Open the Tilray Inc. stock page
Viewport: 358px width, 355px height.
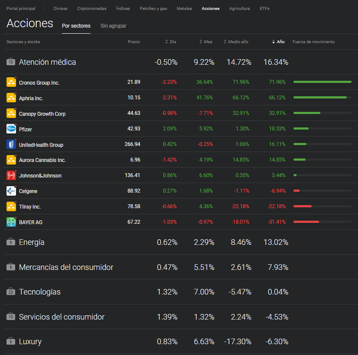(30, 207)
